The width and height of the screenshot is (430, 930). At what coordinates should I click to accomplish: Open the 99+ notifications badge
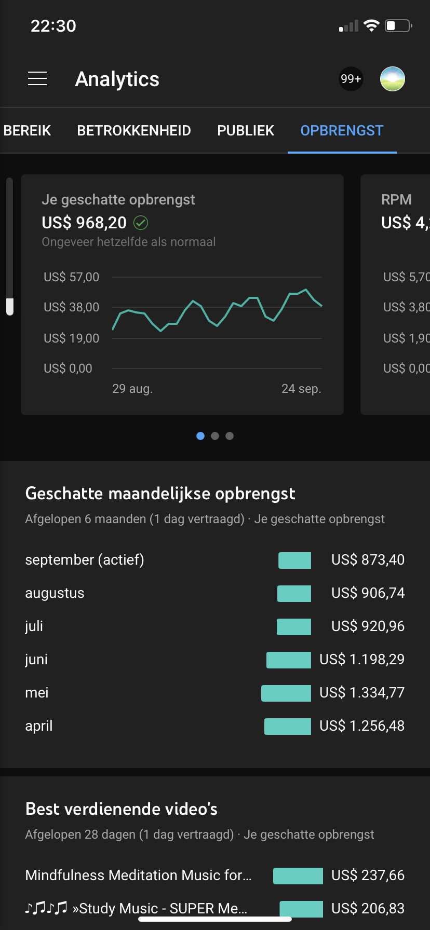click(x=351, y=79)
